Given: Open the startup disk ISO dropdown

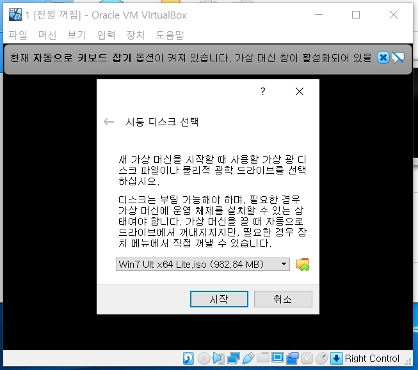Looking at the screenshot, I should click(203, 265).
